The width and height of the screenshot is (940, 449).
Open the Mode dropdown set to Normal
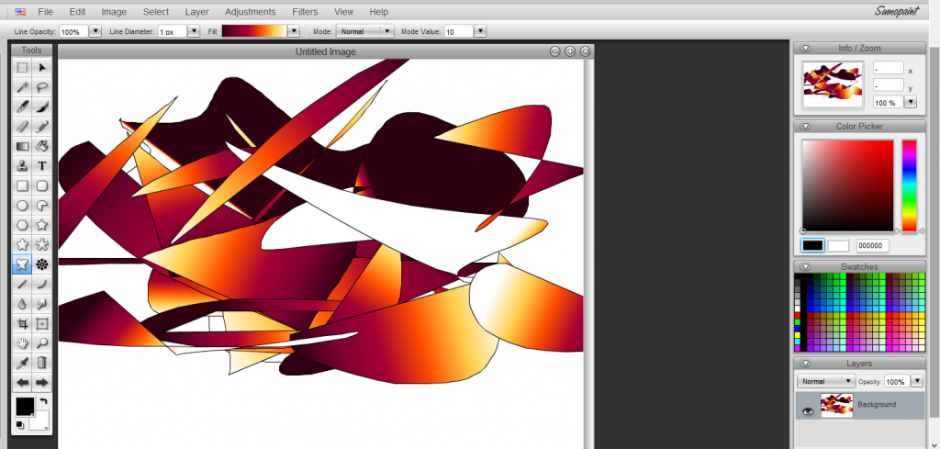[364, 31]
